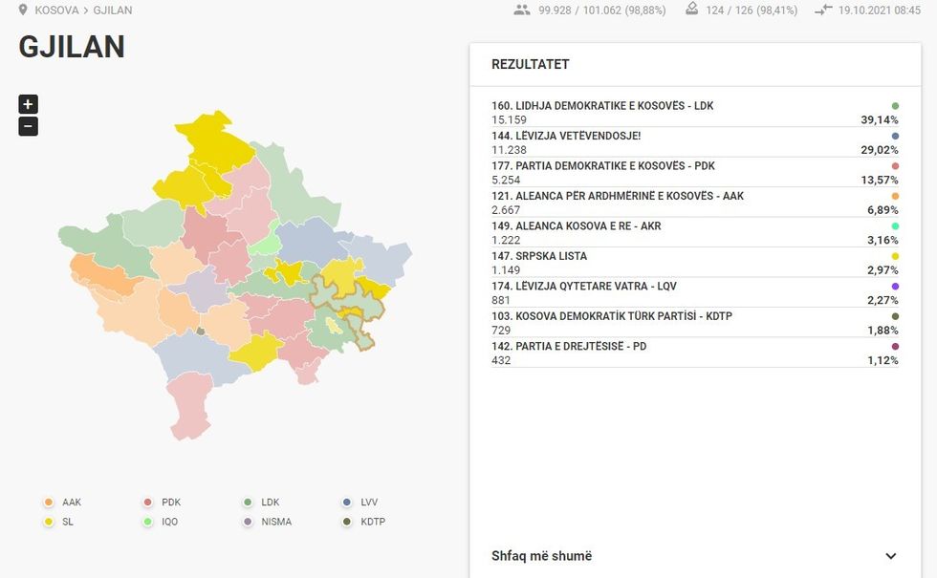Select the REZULTATET panel header
The width and height of the screenshot is (937, 578).
coord(529,64)
